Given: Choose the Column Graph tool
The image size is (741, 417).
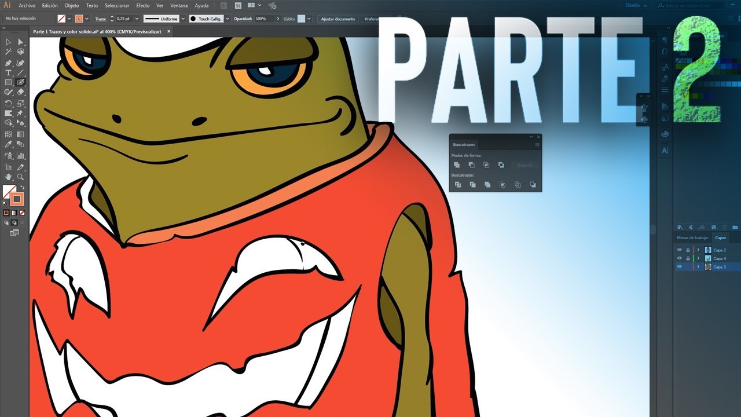Looking at the screenshot, I should [21, 155].
